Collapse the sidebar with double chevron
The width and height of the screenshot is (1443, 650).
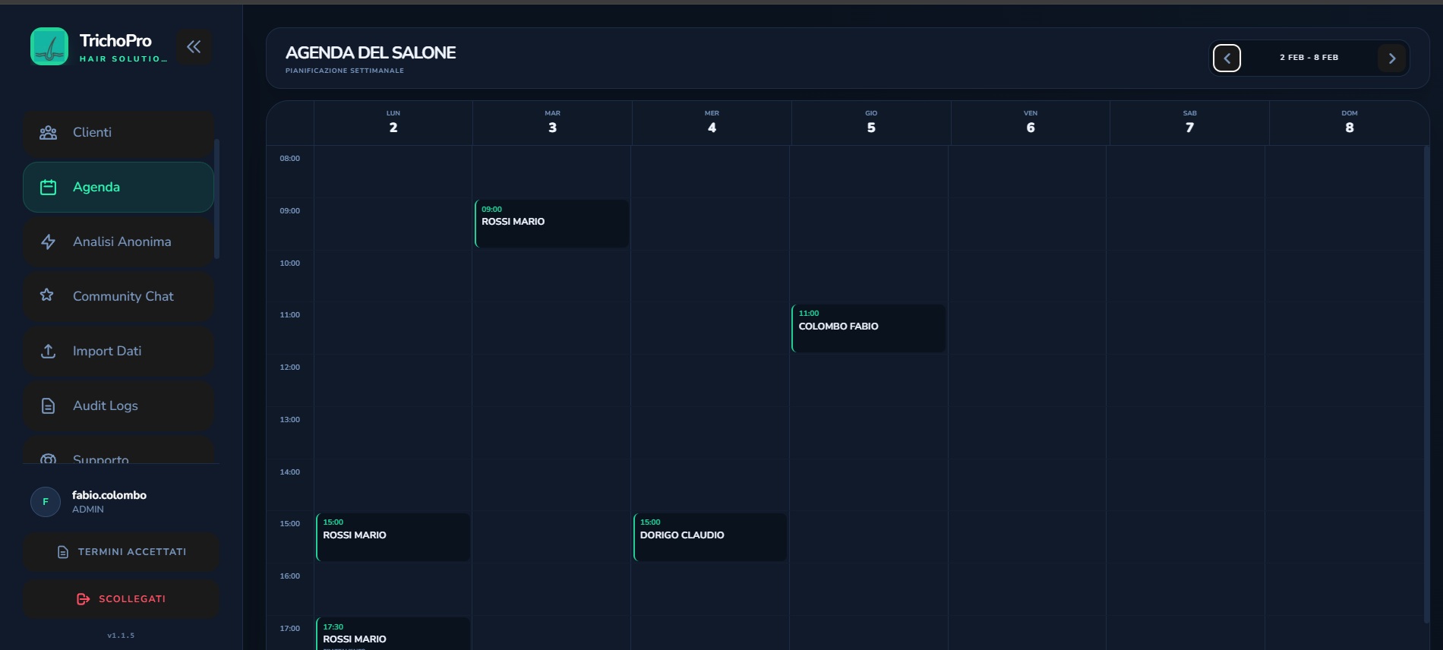[194, 46]
